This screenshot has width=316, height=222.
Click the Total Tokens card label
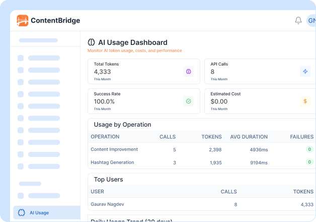106,64
